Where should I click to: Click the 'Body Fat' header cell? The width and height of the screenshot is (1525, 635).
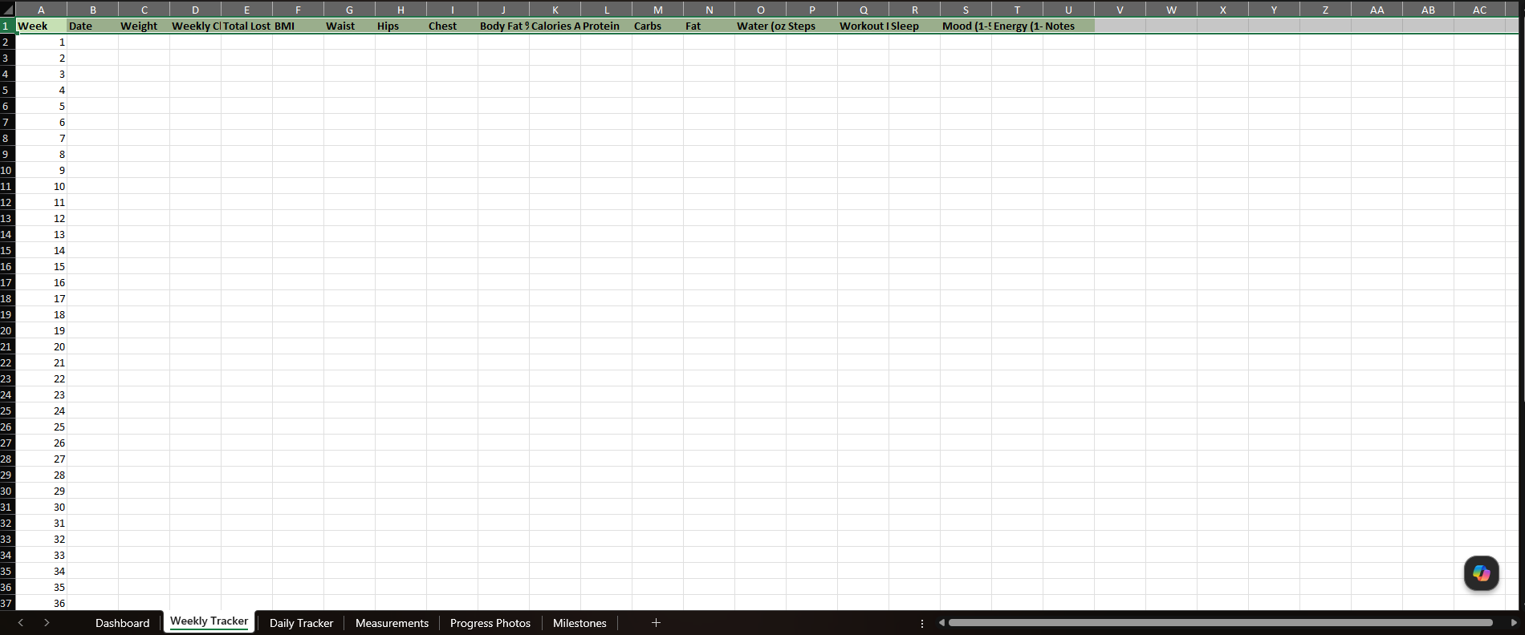pos(503,26)
